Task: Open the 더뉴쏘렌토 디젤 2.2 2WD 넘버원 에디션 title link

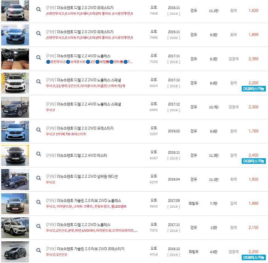Action: 82,176
